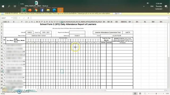Viewport: 170px width, 95px height.
Task: Open the Windows Start menu
Action: click(3, 6)
